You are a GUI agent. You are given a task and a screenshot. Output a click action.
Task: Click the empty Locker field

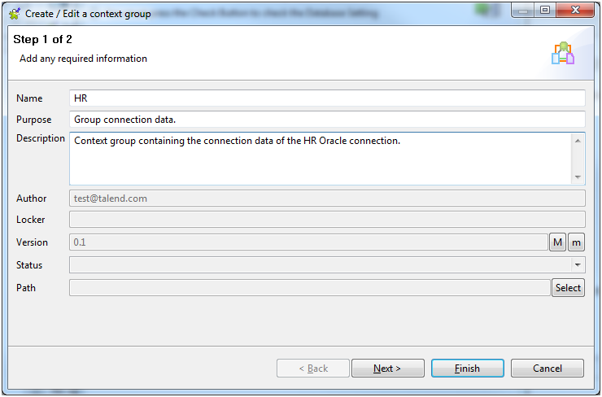click(327, 219)
